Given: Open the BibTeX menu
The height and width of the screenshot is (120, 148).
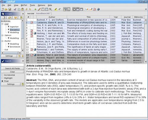Looking at the screenshot, I should click(24, 5).
